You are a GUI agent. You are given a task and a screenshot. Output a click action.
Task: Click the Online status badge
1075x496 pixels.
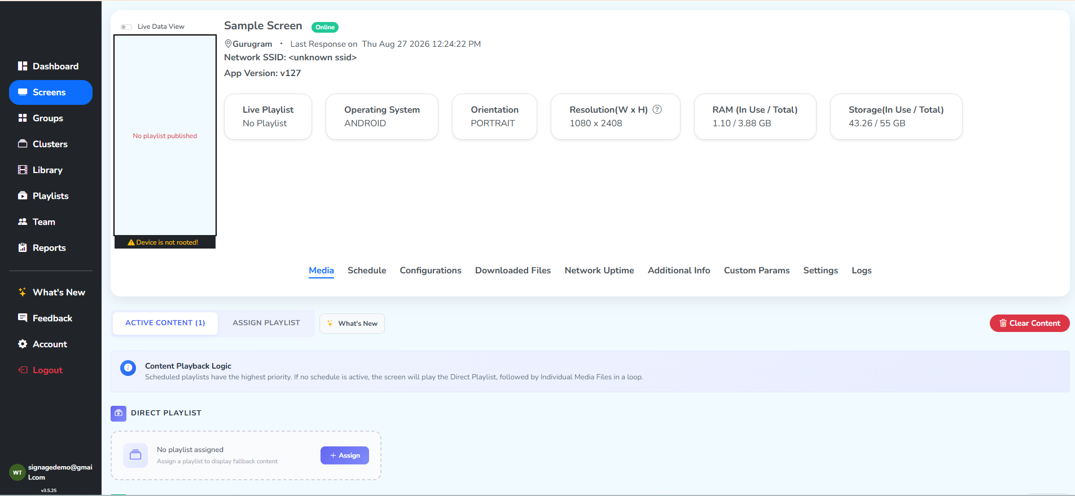(x=325, y=27)
